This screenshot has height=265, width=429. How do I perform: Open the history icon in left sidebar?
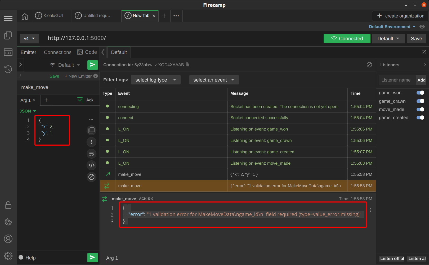coord(8,69)
